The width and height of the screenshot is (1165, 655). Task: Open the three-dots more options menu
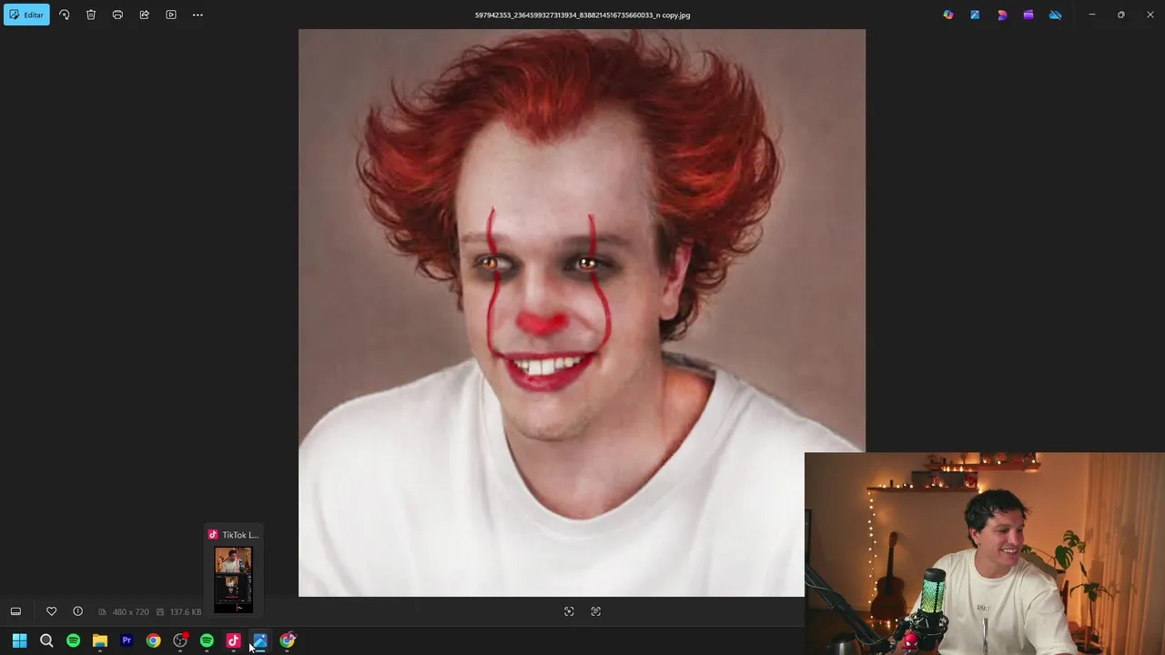pyautogui.click(x=198, y=15)
